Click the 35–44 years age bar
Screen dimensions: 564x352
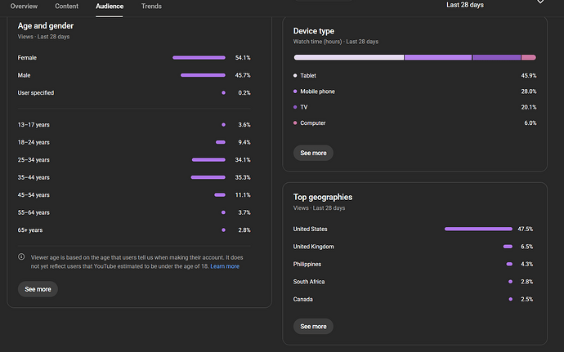pyautogui.click(x=208, y=177)
